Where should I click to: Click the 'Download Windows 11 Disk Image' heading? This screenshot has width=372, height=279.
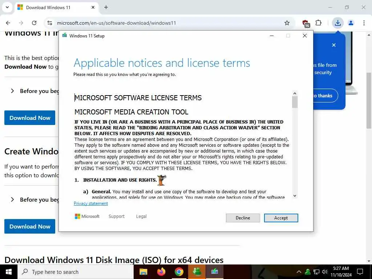tap(114, 260)
